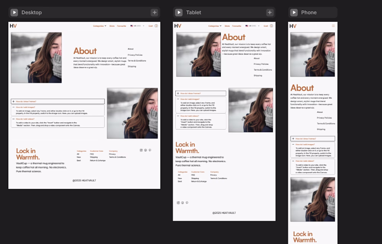Click Shipping link beside Desktop About text
This screenshot has height=244, width=382.
click(132, 66)
